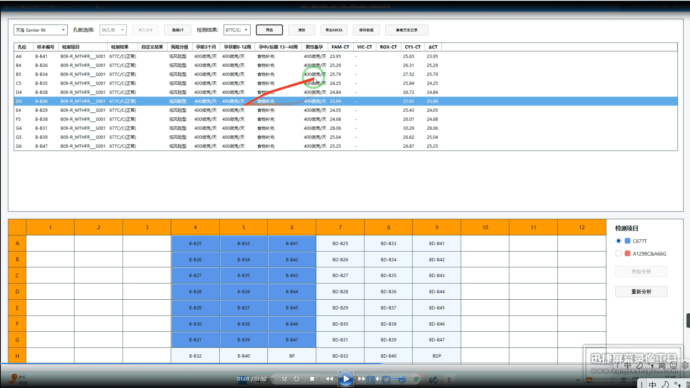Click CY5-CT value 26.07 in row F5
690x388 pixels.
tap(409, 119)
